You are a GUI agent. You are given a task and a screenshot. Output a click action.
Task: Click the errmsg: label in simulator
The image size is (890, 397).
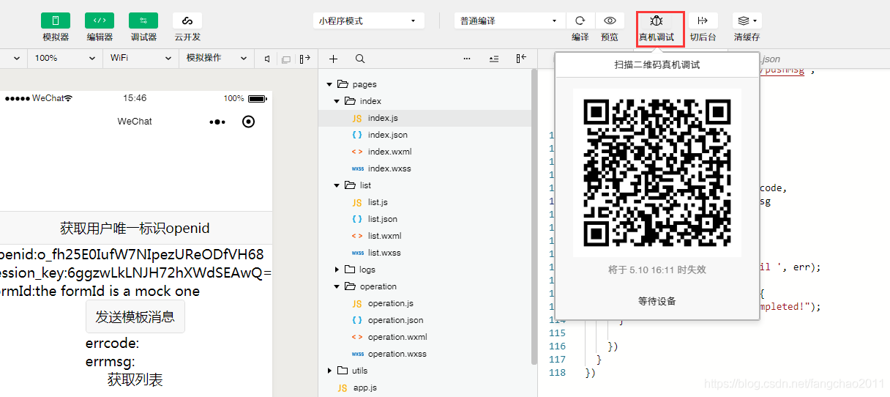110,362
